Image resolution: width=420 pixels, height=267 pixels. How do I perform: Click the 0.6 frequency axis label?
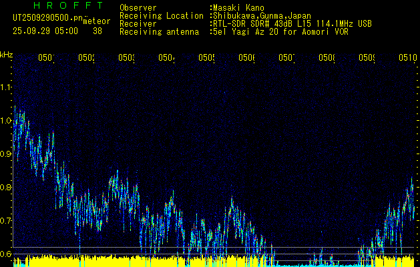click(6, 254)
